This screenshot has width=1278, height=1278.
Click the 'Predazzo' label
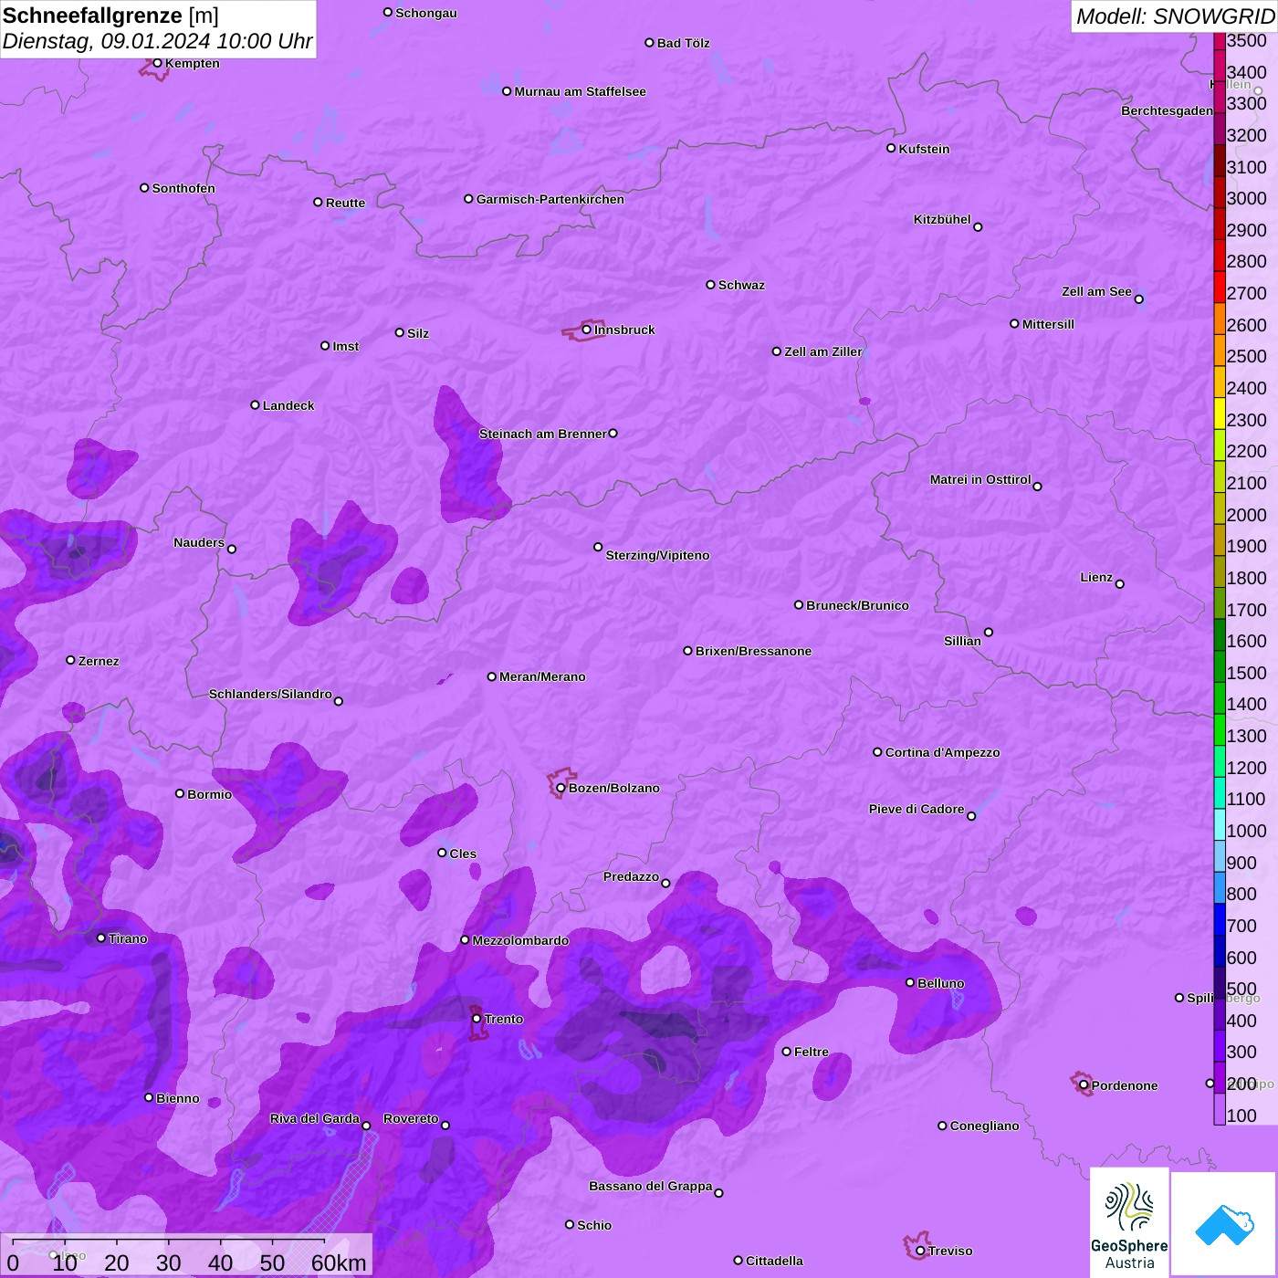point(631,876)
